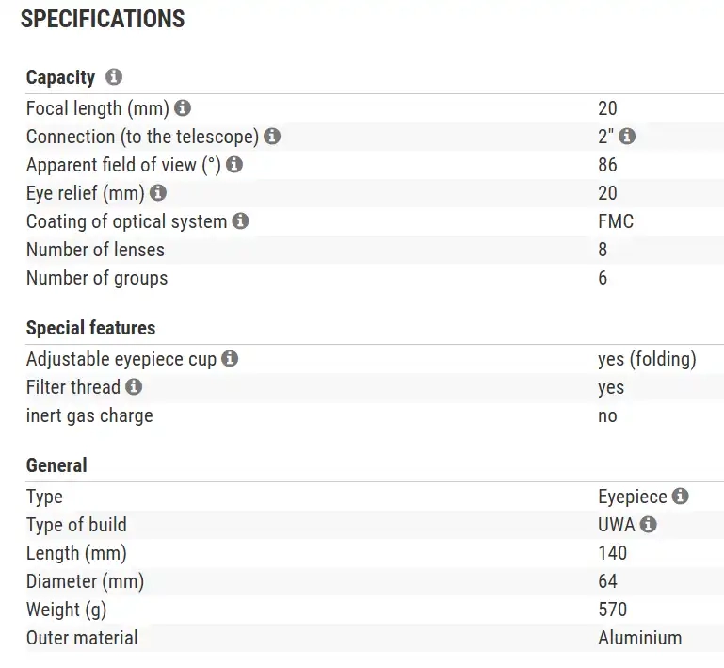724x668 pixels.
Task: Select the Special features section heading
Action: click(x=90, y=328)
